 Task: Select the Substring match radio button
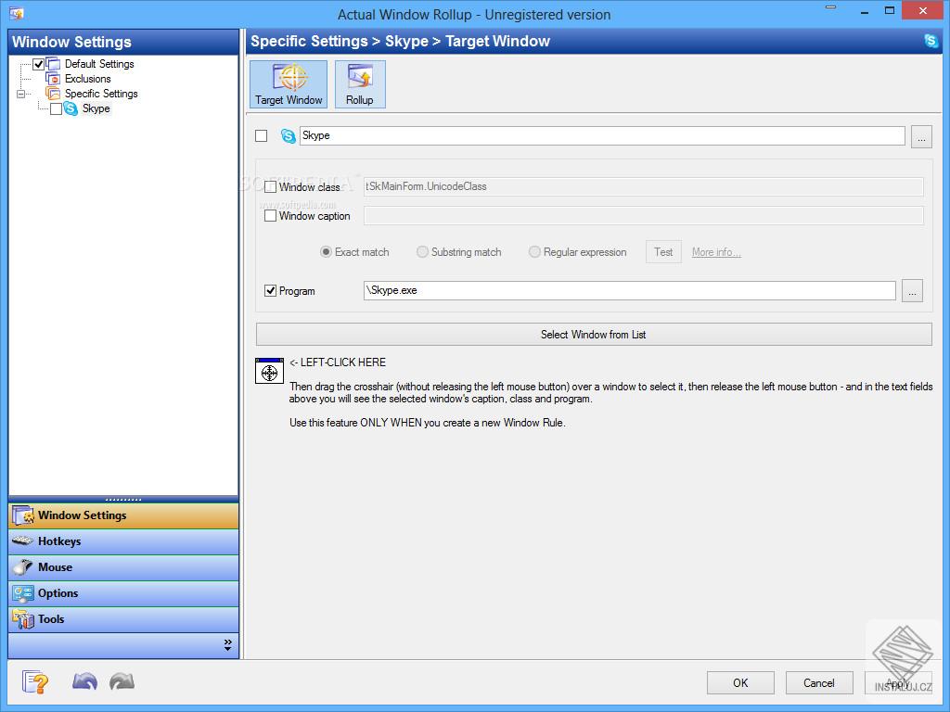422,252
